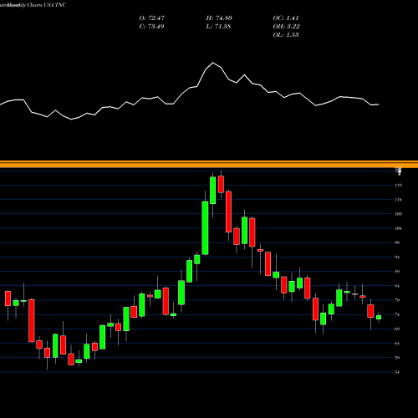
Task: Select the tallest green candle rising past 114
Action: [x=205, y=228]
